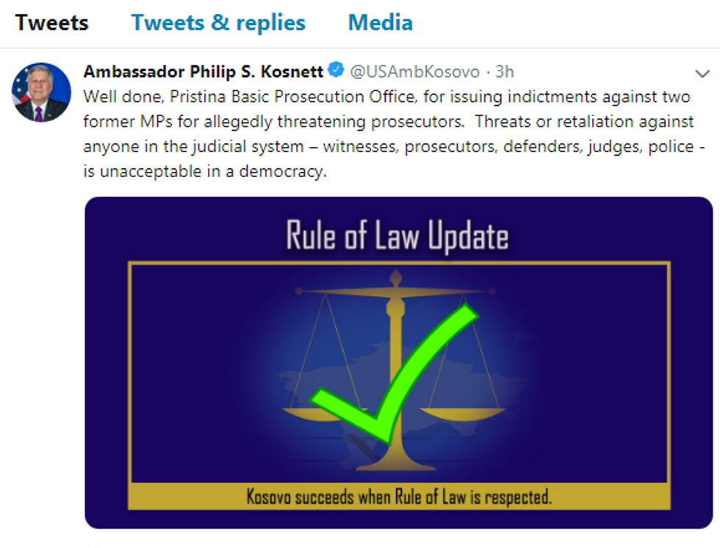Click the Rule of Law Update heading
The width and height of the screenshot is (720, 548).
(x=397, y=237)
